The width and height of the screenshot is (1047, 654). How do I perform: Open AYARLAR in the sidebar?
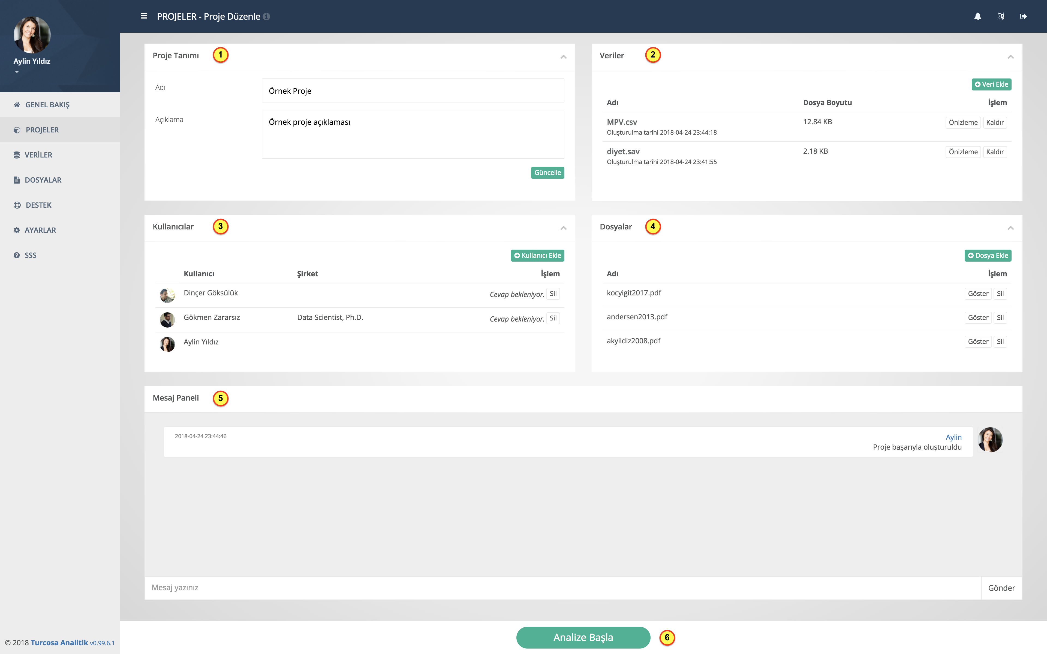[60, 230]
